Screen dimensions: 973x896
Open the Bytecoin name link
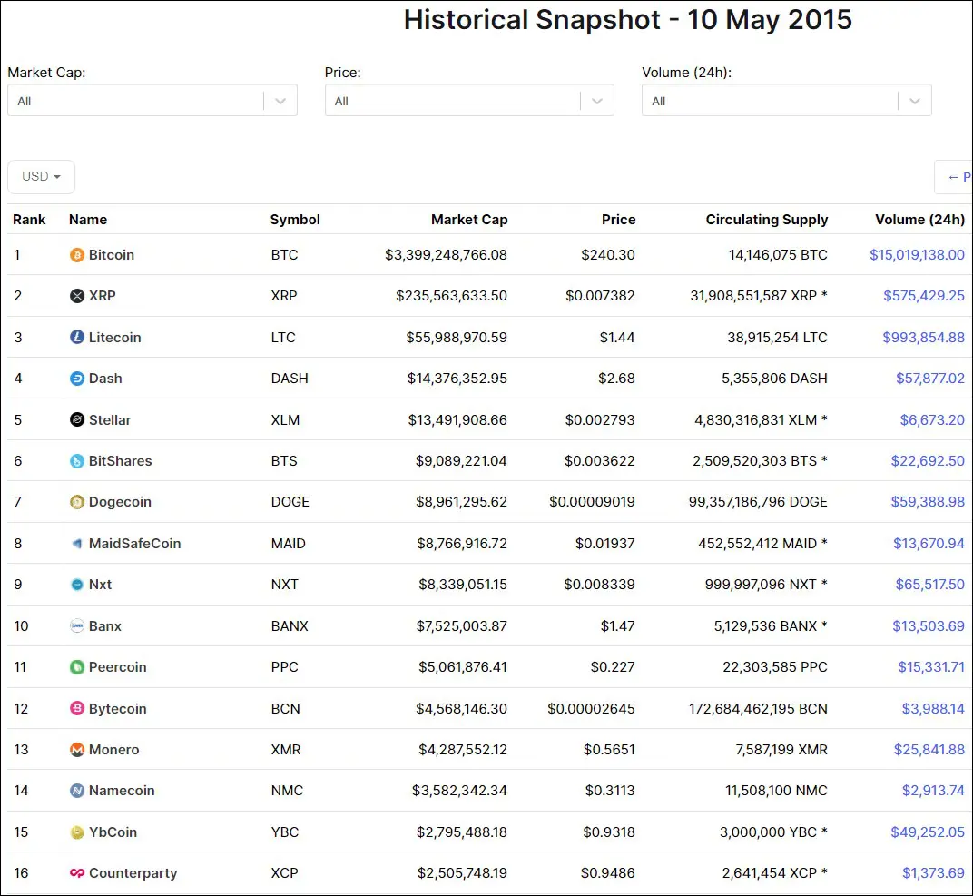coord(117,709)
